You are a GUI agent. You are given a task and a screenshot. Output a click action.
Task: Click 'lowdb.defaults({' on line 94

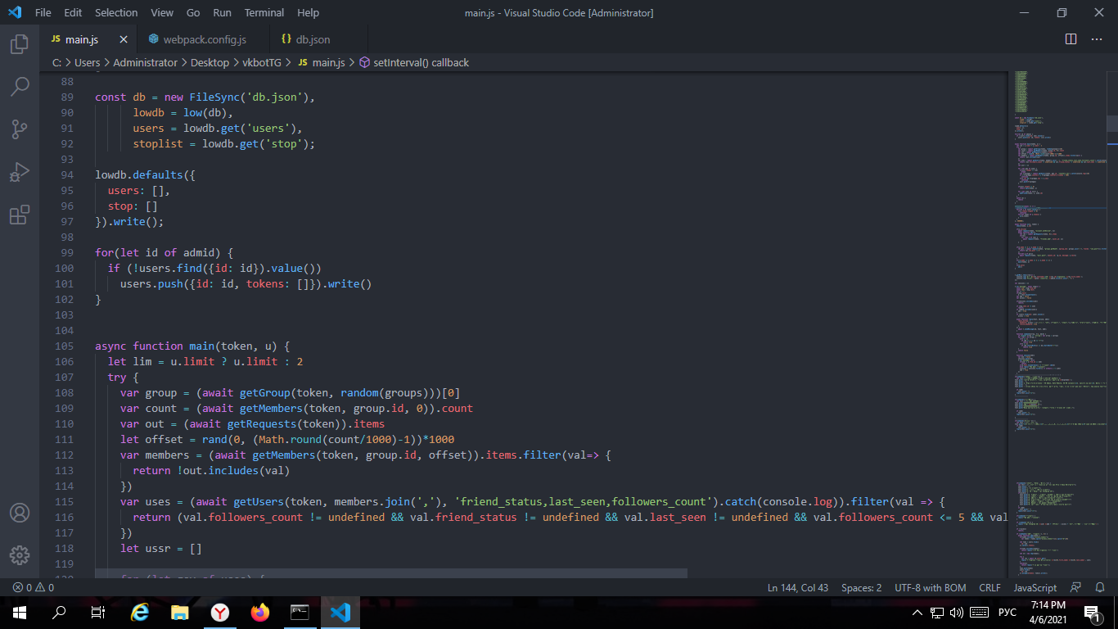coord(145,174)
